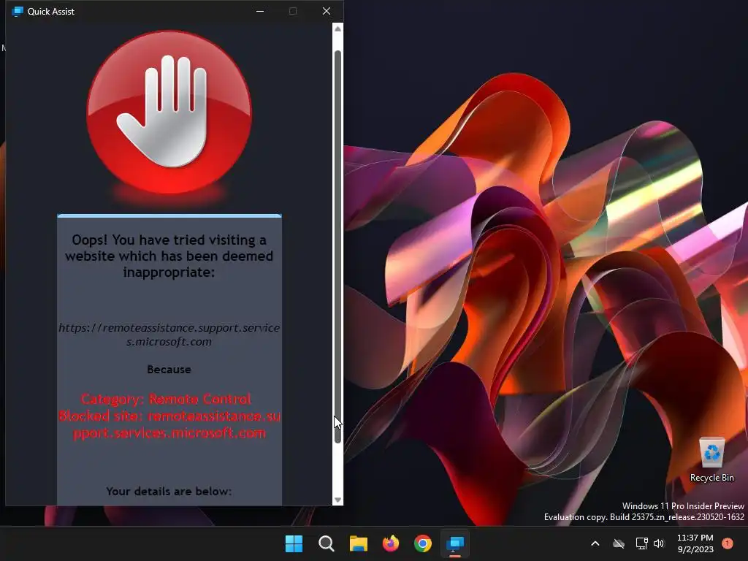Click the "Category: Remote Control" red text
Viewport: 748px width, 561px height.
(166, 399)
